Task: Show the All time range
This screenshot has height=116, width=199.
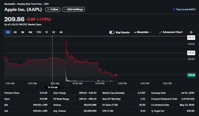Action: pos(61,32)
